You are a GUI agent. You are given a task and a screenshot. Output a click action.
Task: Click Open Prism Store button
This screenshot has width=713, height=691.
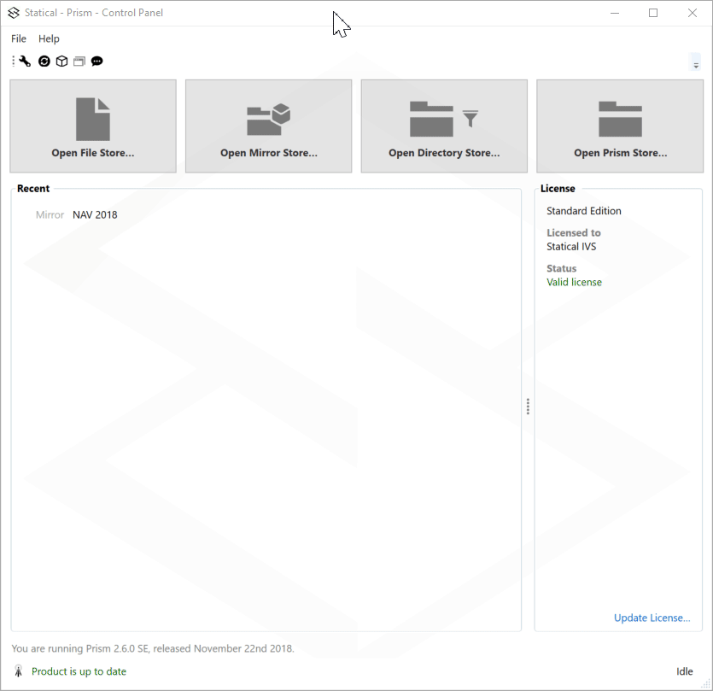coord(620,126)
